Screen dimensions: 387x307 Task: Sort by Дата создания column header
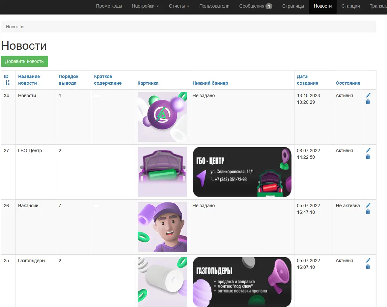click(x=308, y=80)
